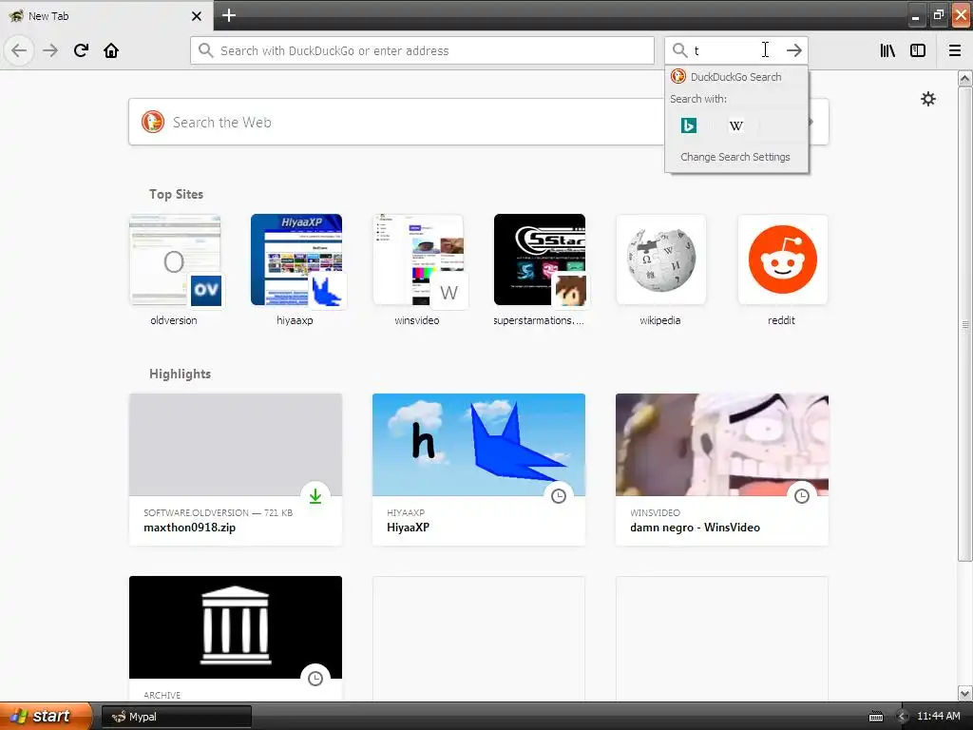This screenshot has width=973, height=730.
Task: Open the home page icon
Action: 111,50
